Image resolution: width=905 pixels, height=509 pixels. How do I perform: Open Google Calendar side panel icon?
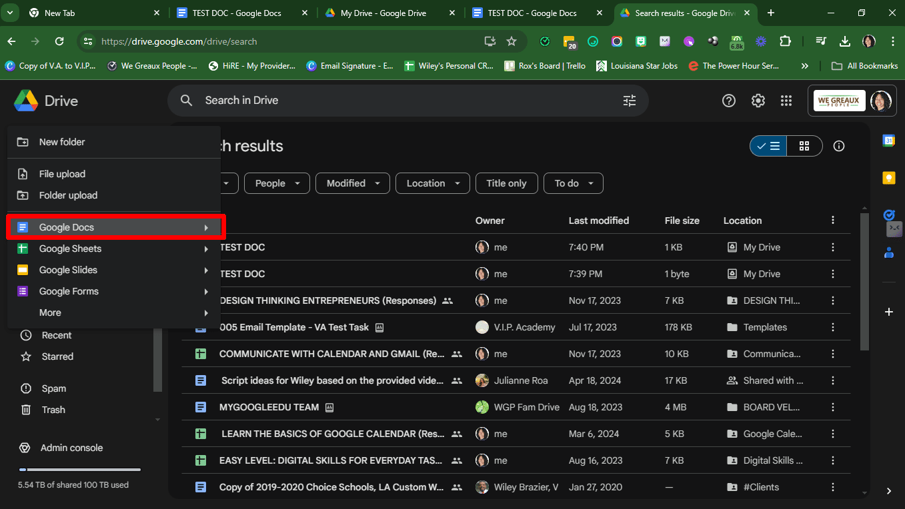pos(888,141)
